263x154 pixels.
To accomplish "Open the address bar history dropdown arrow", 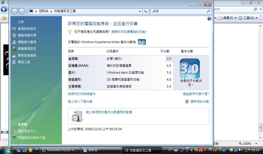I will 140,11.
